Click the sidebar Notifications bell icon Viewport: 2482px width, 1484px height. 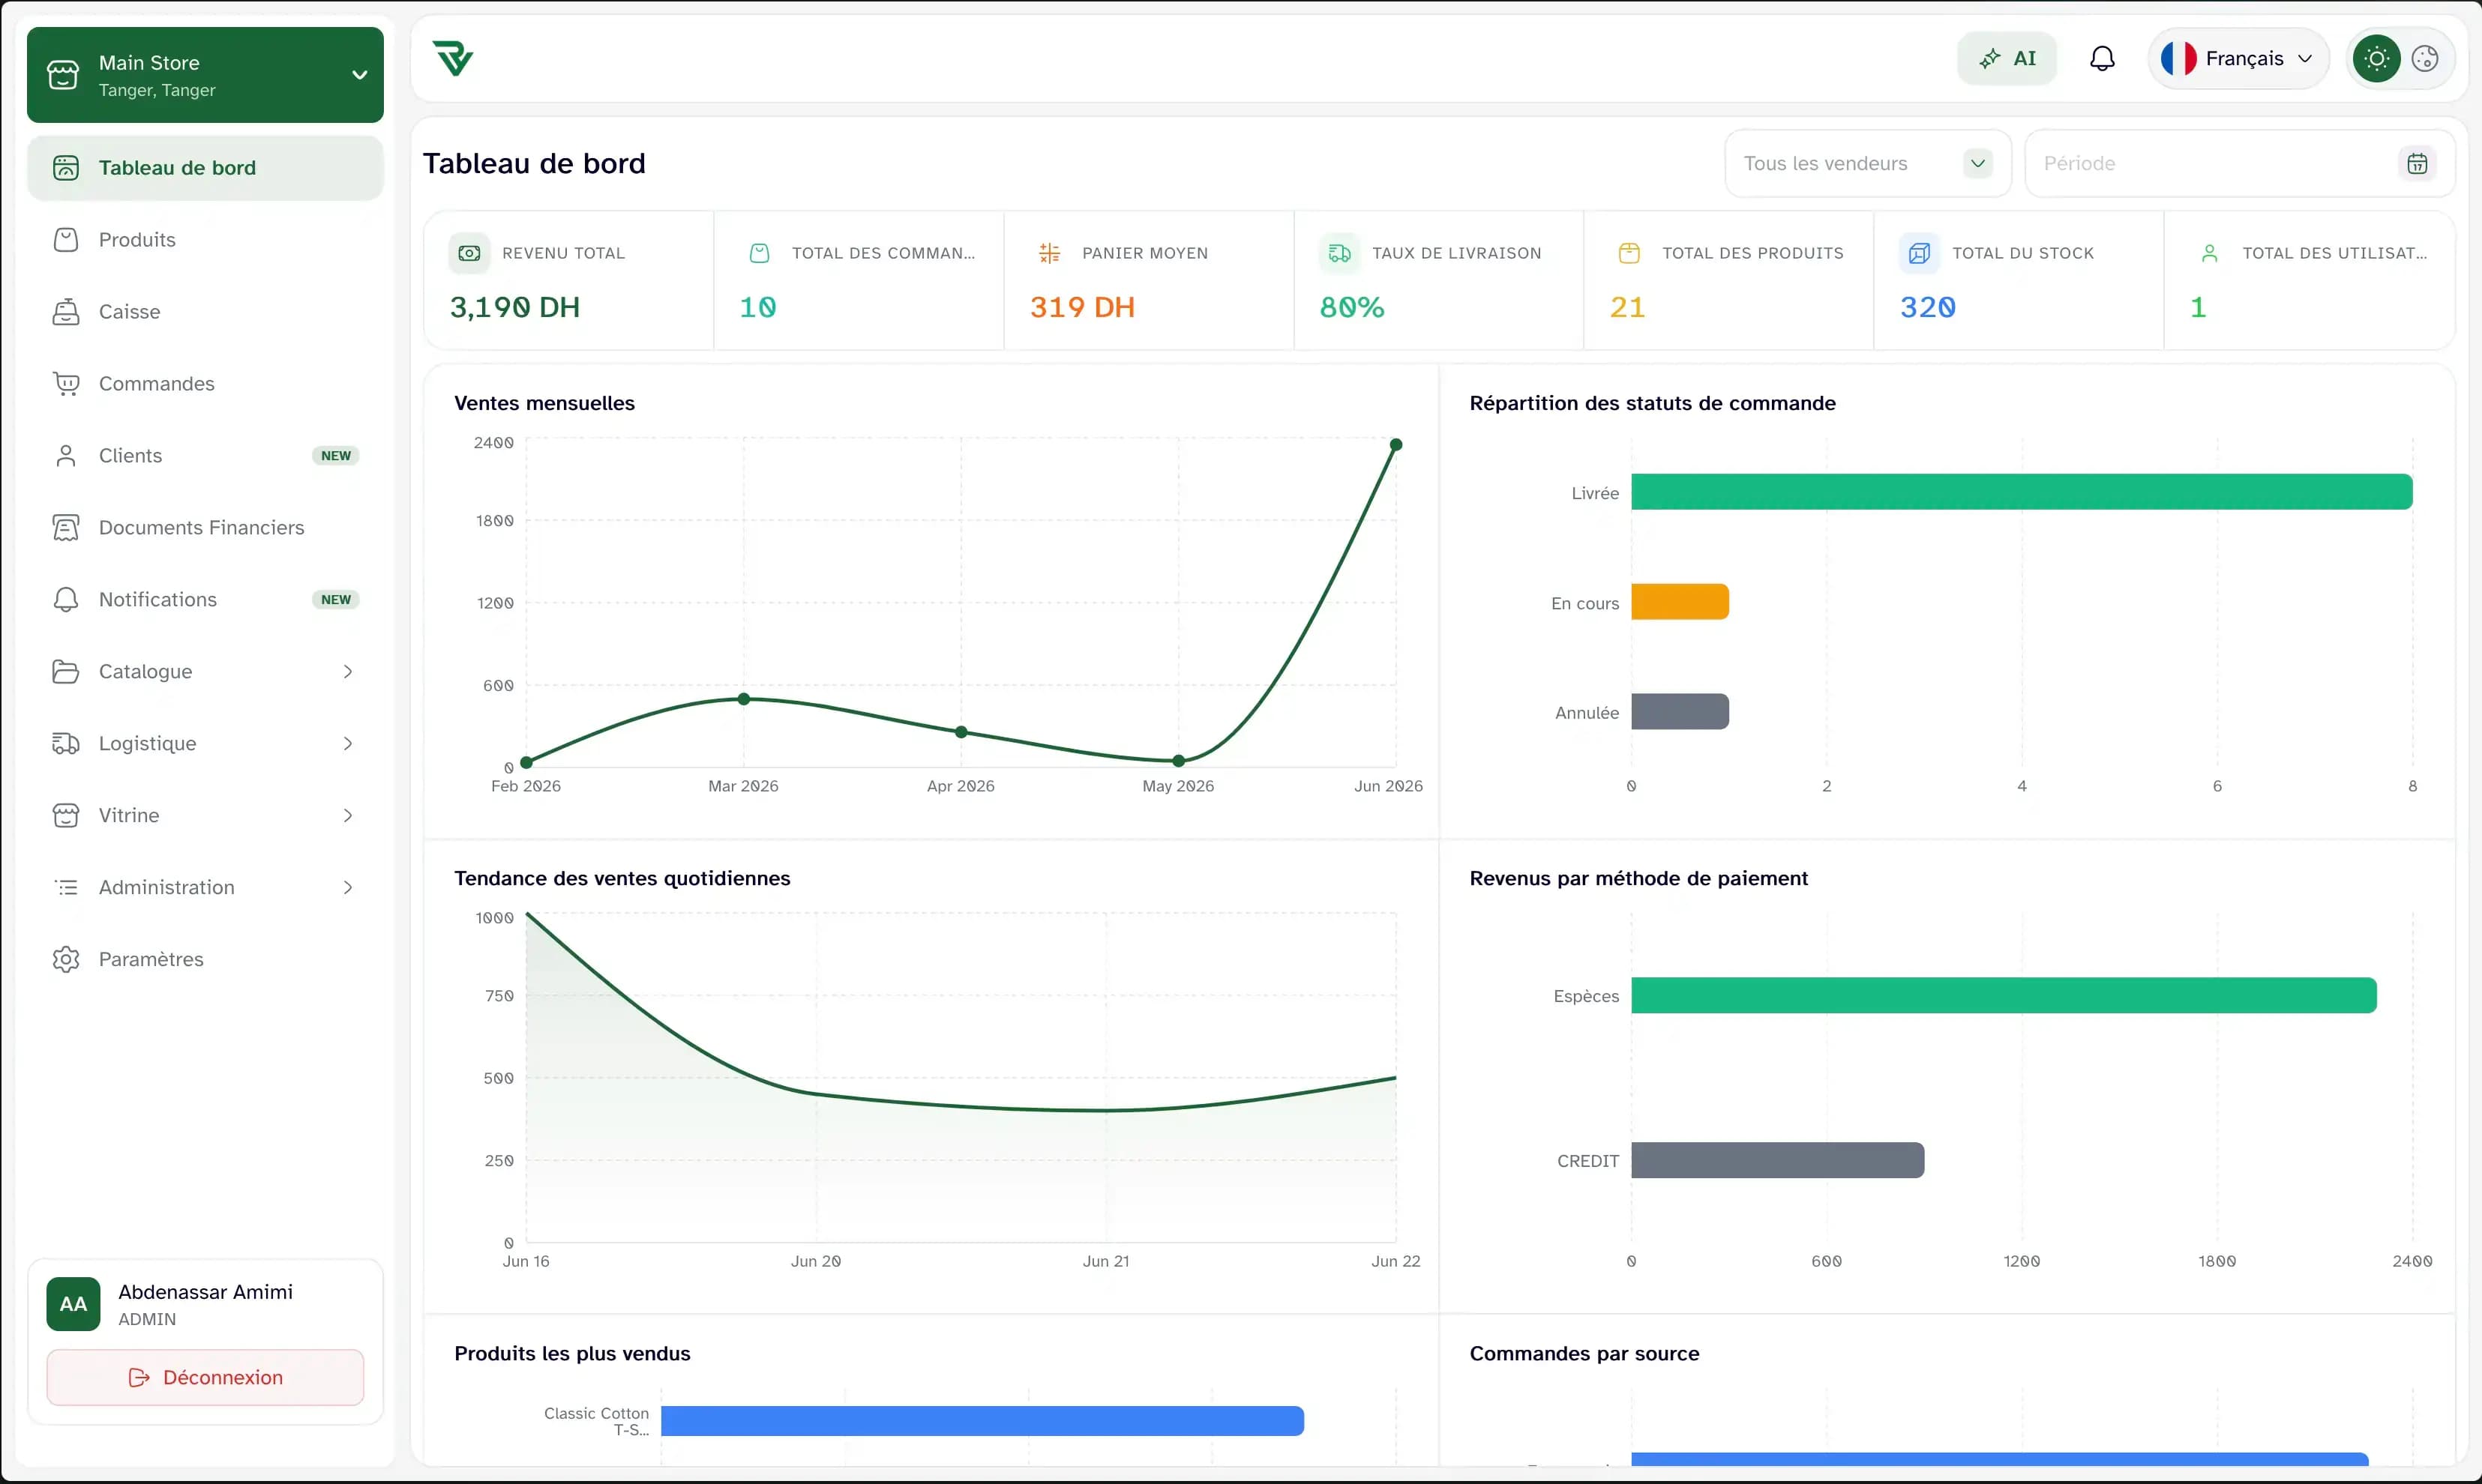click(66, 600)
